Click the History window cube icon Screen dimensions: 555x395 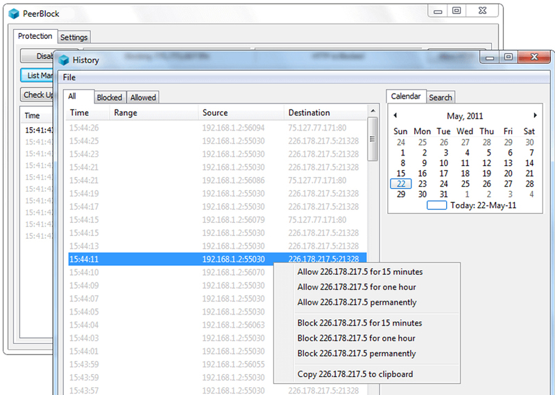[x=64, y=60]
